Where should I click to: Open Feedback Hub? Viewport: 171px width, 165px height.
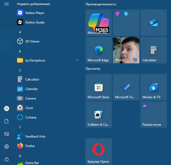48,136
